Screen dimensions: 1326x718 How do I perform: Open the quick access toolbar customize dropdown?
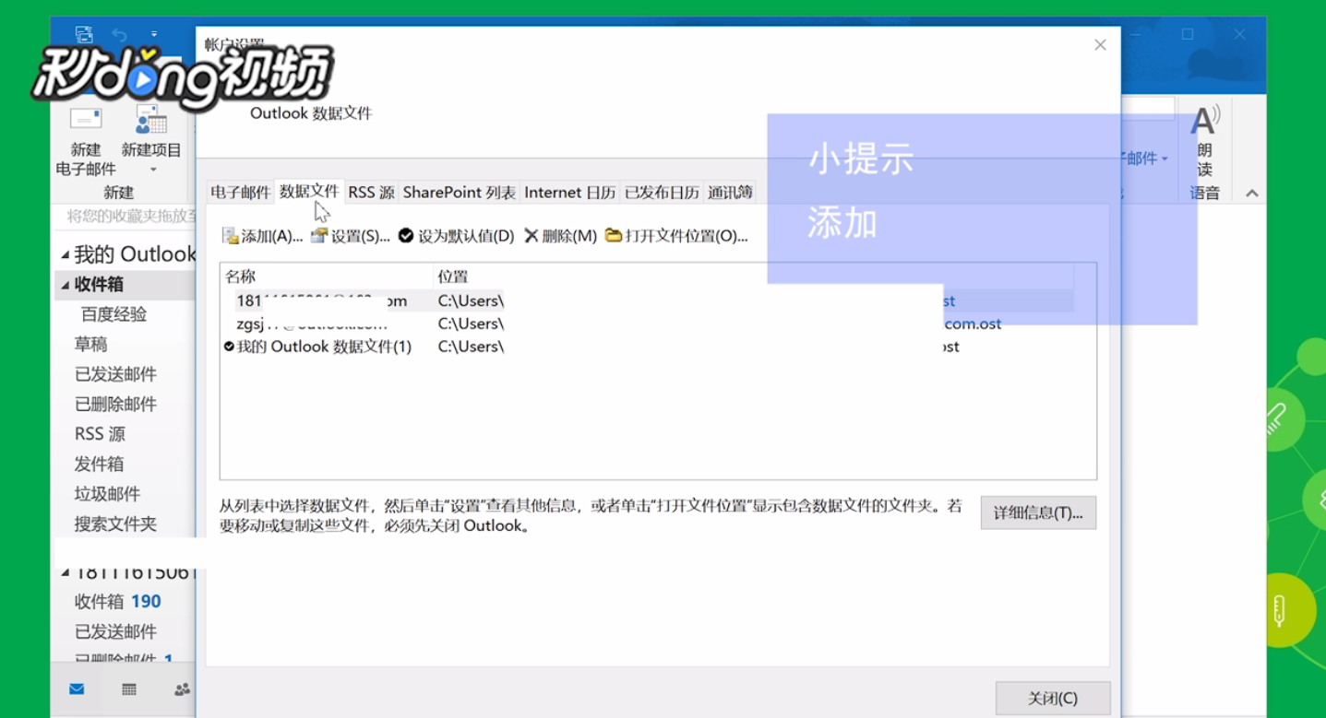(154, 35)
